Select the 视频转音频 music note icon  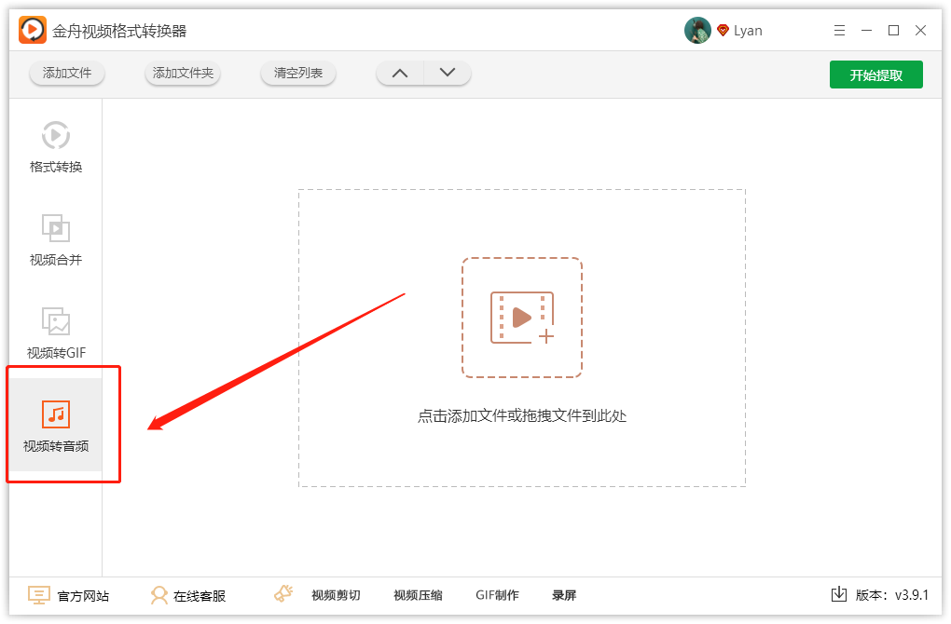pos(56,414)
